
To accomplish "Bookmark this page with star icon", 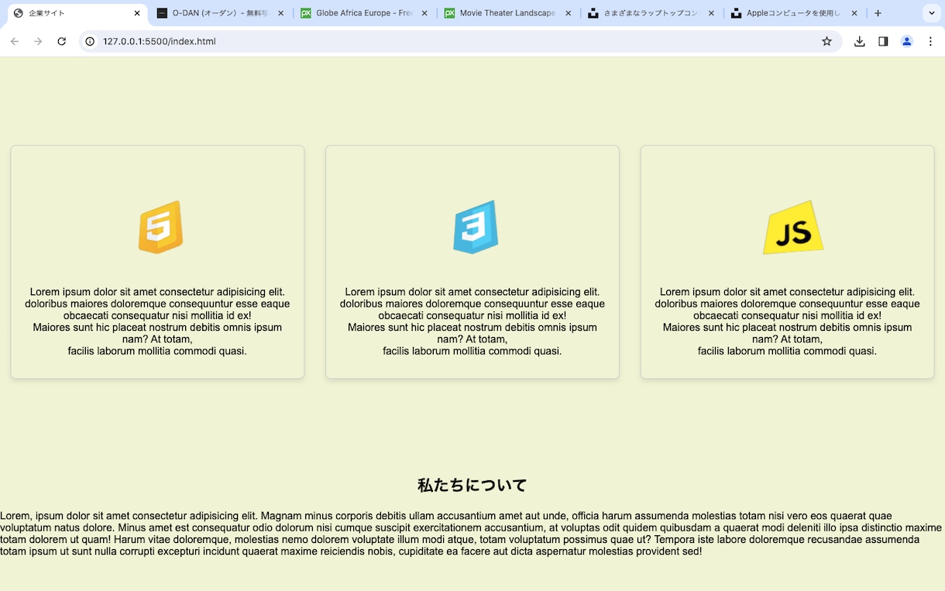I will pos(826,41).
